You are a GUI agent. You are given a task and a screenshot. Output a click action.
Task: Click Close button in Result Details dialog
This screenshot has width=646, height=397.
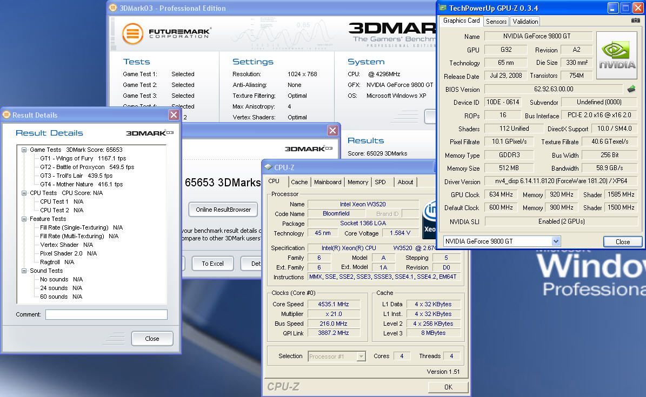click(x=152, y=339)
